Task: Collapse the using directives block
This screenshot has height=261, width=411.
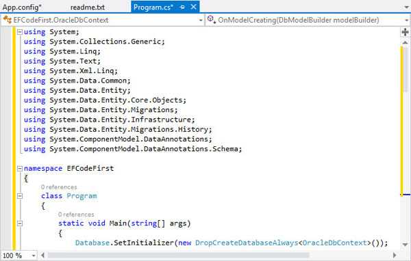Action: tap(20, 32)
